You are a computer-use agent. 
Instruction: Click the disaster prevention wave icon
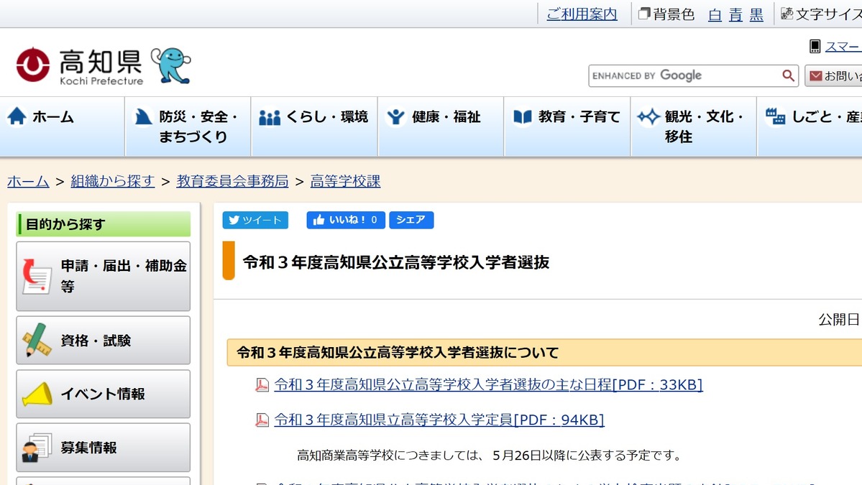pos(143,116)
